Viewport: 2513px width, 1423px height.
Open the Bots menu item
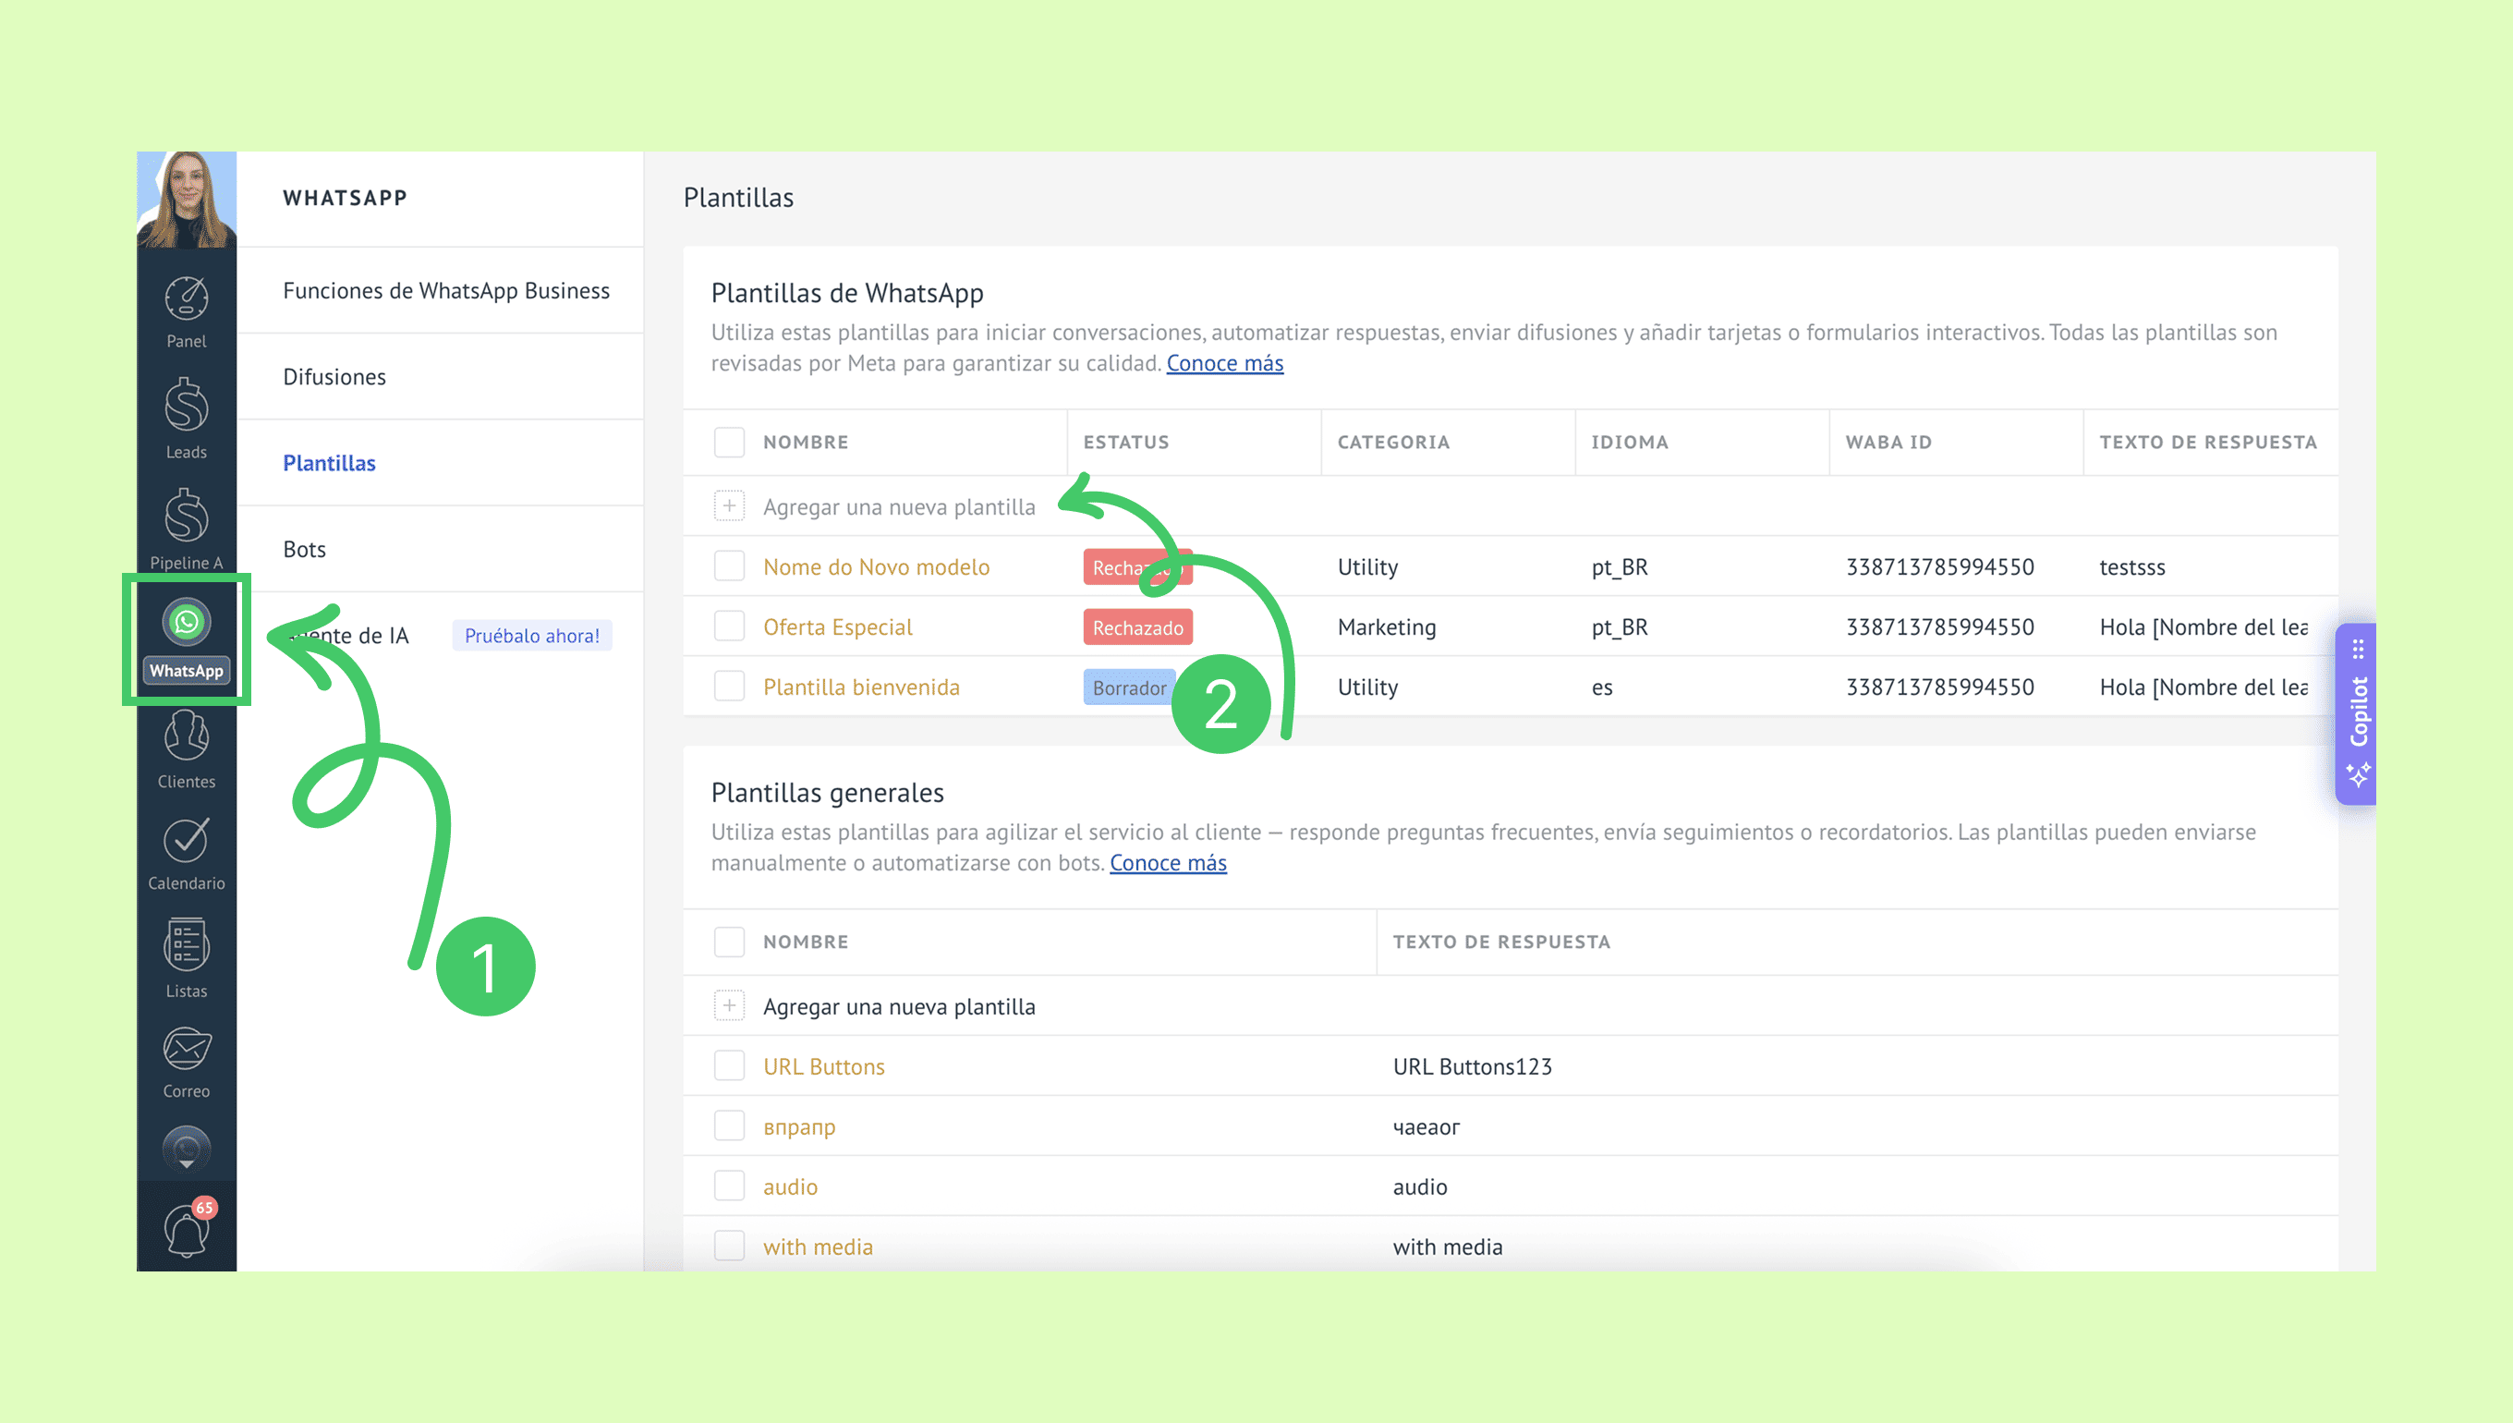click(x=304, y=549)
